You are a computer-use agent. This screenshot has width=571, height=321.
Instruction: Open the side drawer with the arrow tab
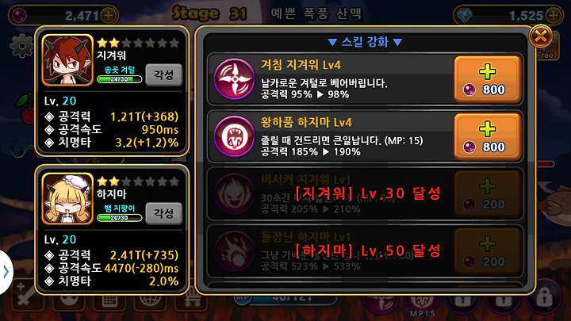click(6, 272)
